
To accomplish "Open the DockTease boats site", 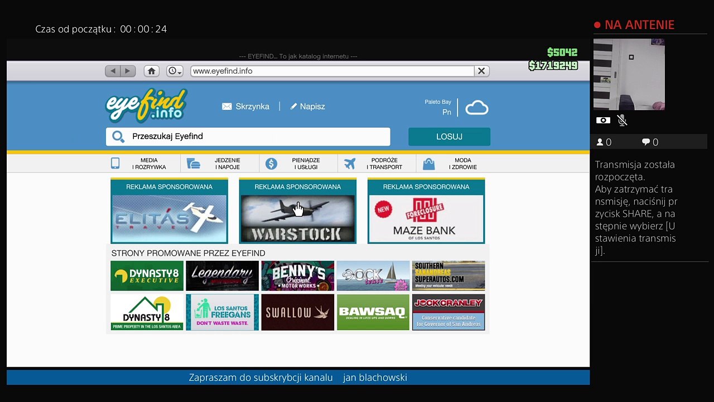I will (x=373, y=276).
